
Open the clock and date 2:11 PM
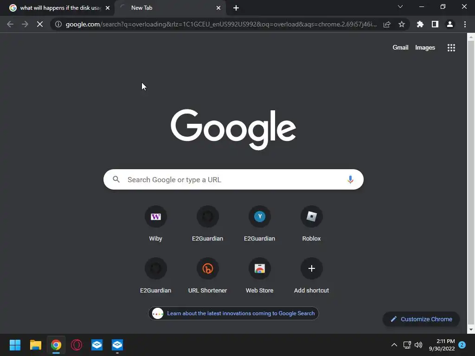coord(442,345)
